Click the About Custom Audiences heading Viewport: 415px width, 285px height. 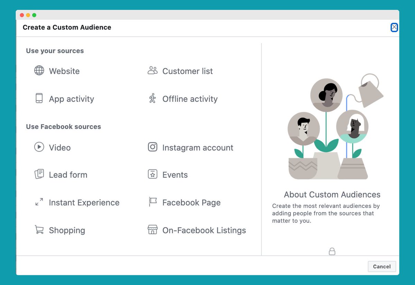[332, 194]
